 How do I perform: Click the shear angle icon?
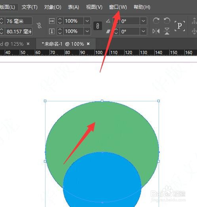pyautogui.click(x=108, y=31)
